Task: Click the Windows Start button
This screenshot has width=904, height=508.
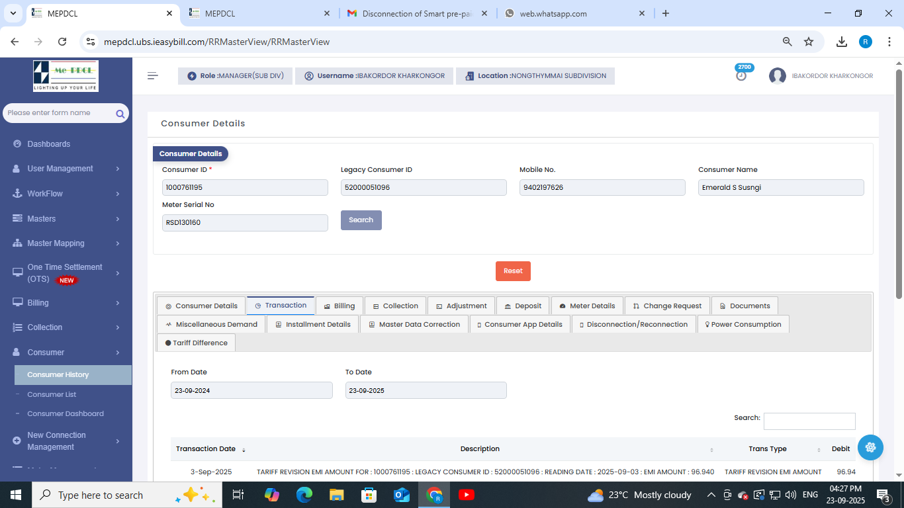Action: (16, 495)
